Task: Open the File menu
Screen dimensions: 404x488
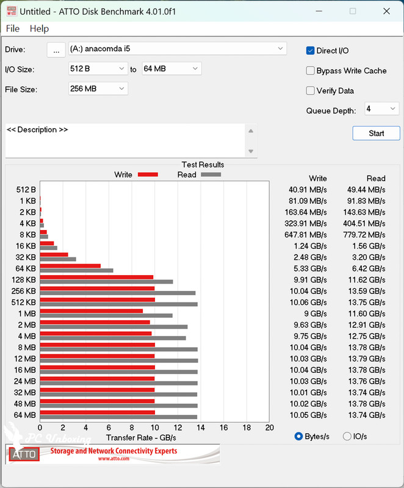Action: coord(13,29)
